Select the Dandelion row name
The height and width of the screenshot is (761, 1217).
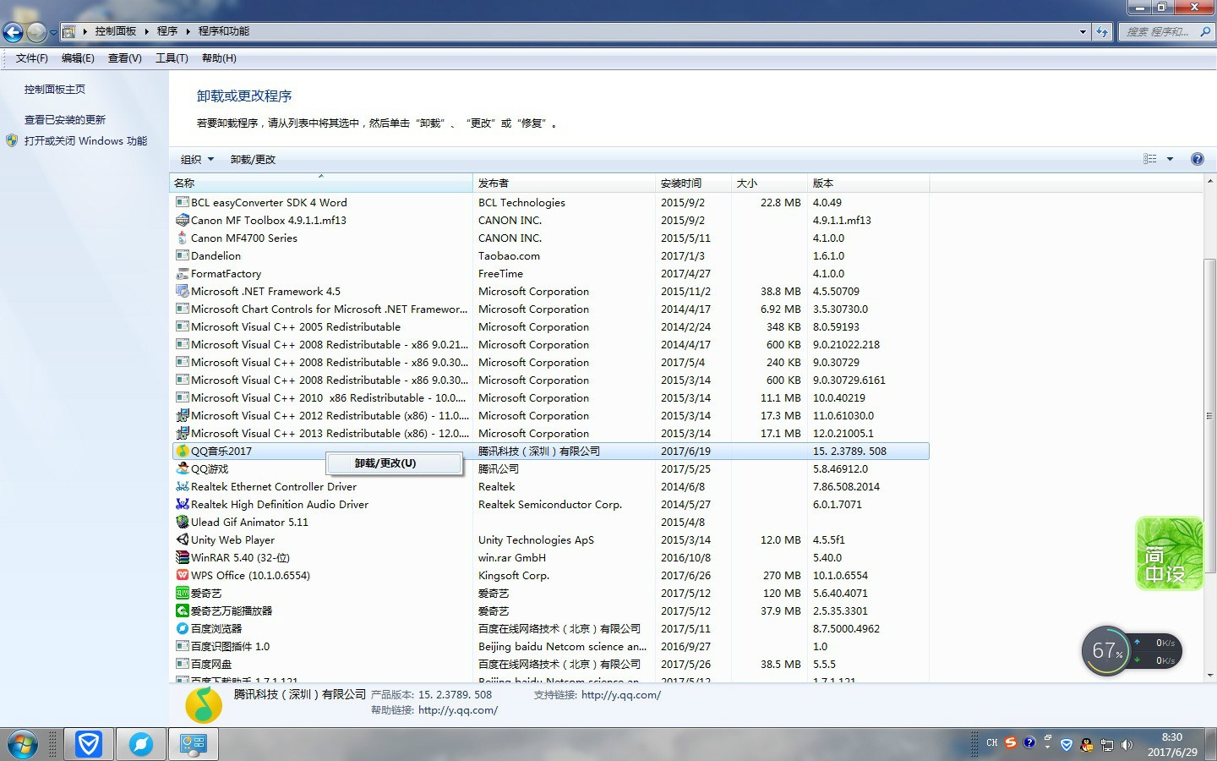click(216, 256)
